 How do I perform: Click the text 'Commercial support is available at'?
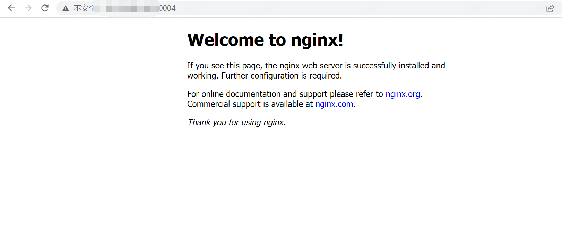(250, 104)
